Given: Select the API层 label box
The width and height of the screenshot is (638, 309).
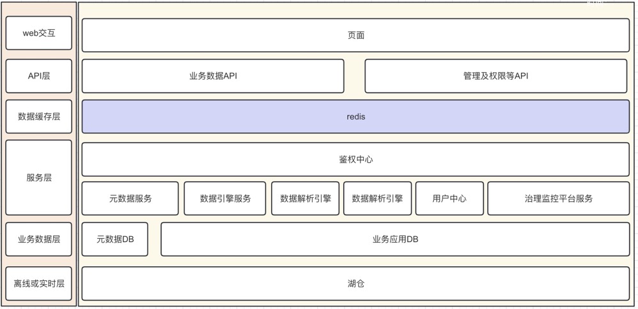Looking at the screenshot, I should pos(39,76).
